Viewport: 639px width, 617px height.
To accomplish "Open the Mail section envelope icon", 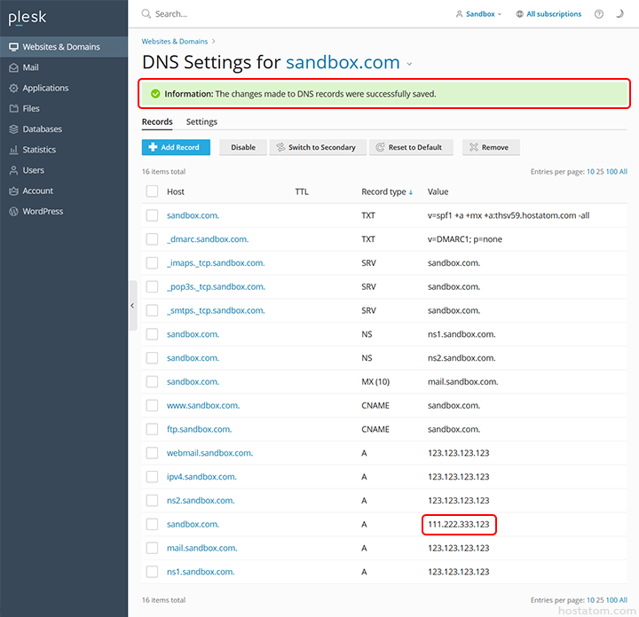I will coord(13,67).
